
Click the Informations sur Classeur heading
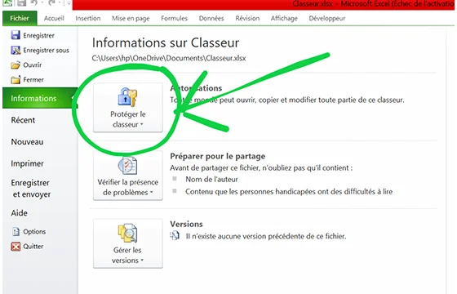coord(166,42)
